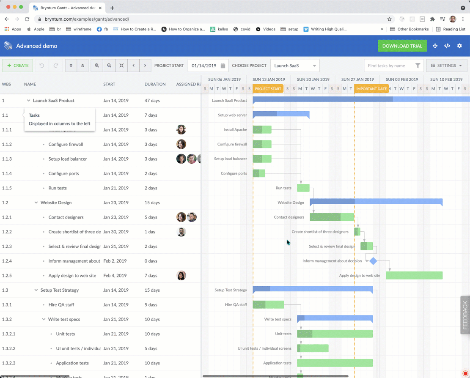Open the Feedback side tab
This screenshot has width=470, height=378.
[x=465, y=315]
